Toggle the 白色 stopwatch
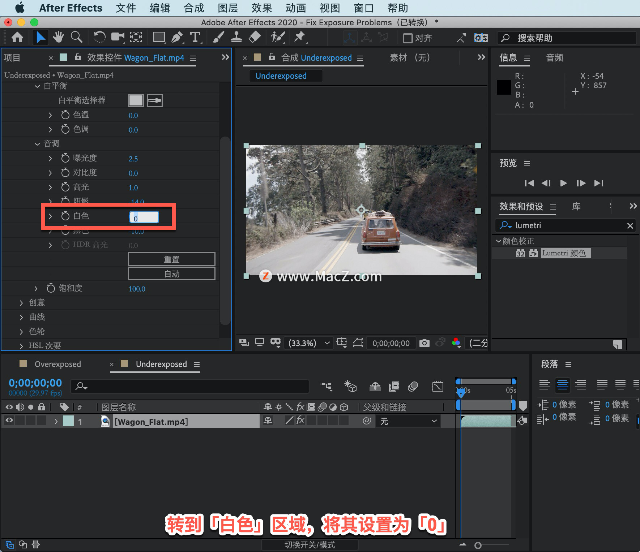This screenshot has height=552, width=640. pos(65,216)
